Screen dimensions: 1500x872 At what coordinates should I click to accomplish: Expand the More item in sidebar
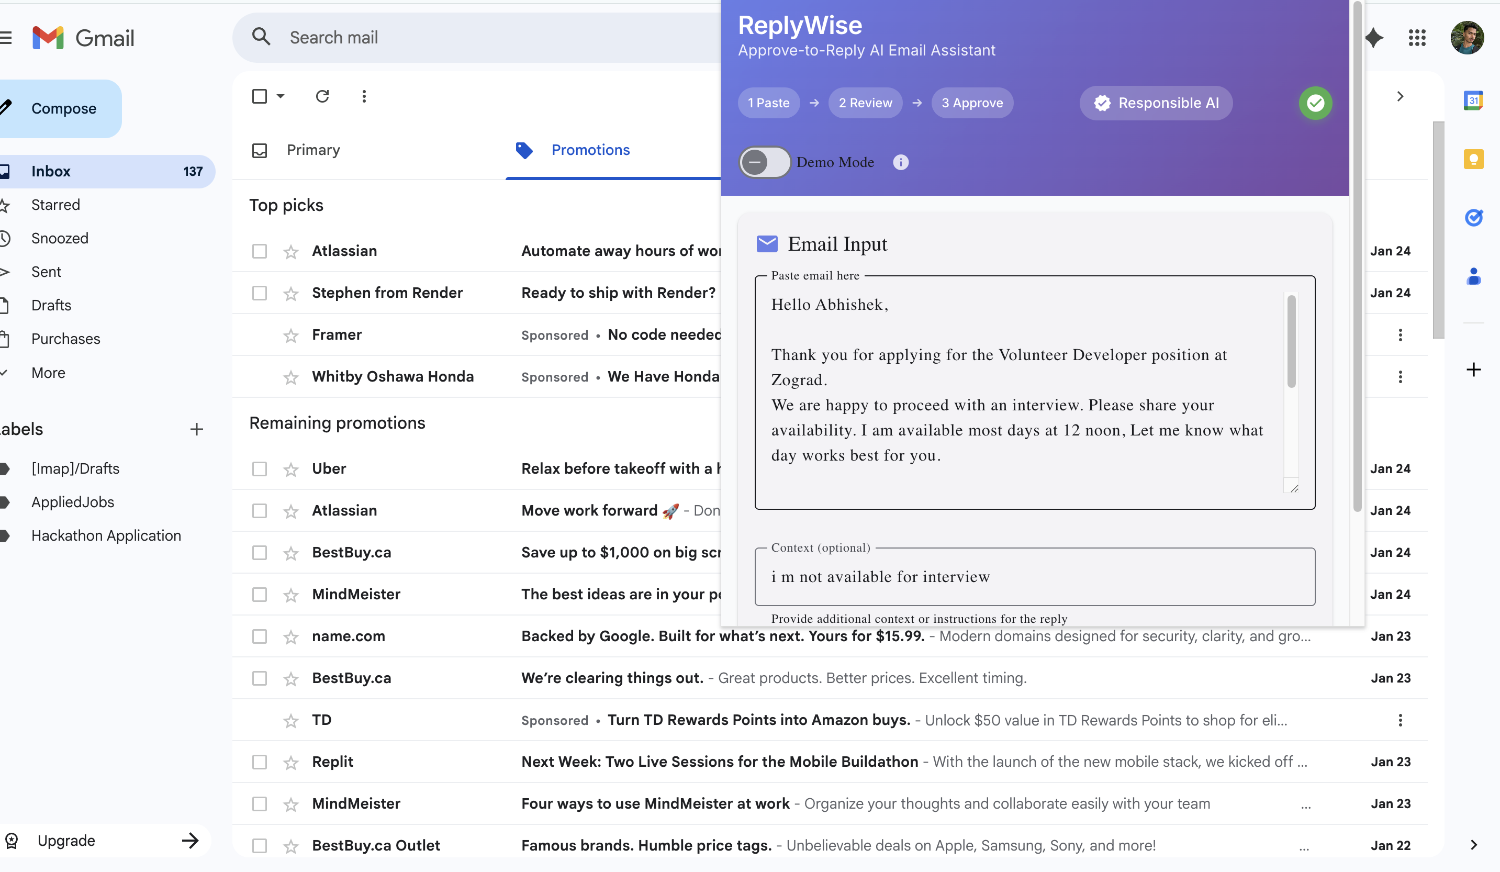(x=48, y=373)
